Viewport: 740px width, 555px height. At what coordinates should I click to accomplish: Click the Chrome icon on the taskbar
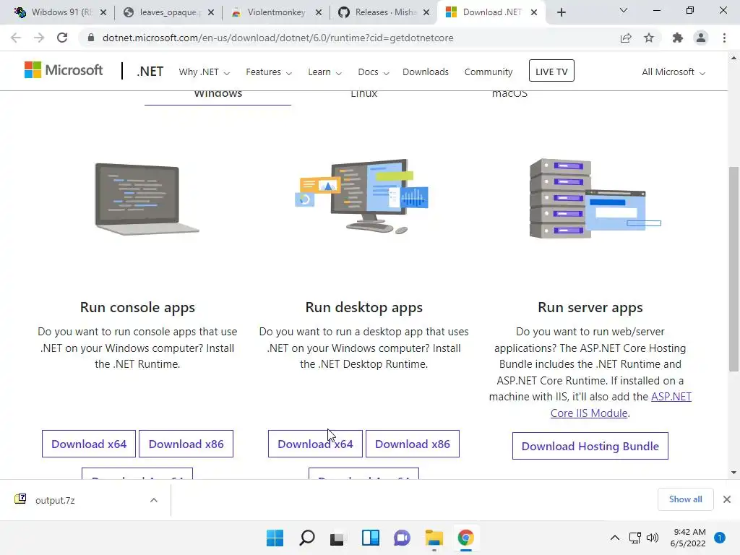[466, 538]
